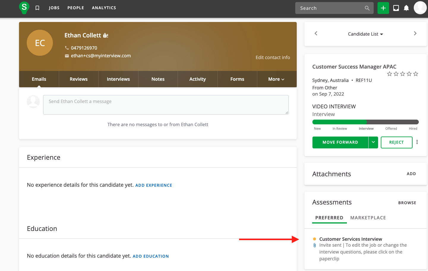Image resolution: width=428 pixels, height=271 pixels.
Task: Expand the Move Forward dropdown arrow
Action: pyautogui.click(x=373, y=142)
